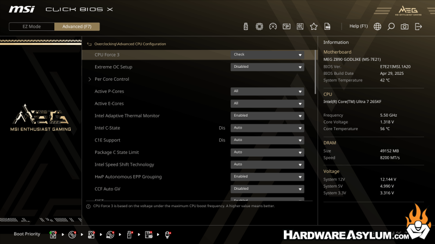
Task: Click the 8200 MT/s DRAM speed value
Action: coord(390,158)
